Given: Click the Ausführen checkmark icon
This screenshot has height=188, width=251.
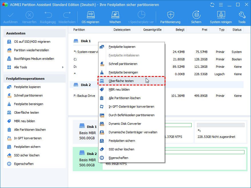Looking at the screenshot, I should [x=10, y=17].
